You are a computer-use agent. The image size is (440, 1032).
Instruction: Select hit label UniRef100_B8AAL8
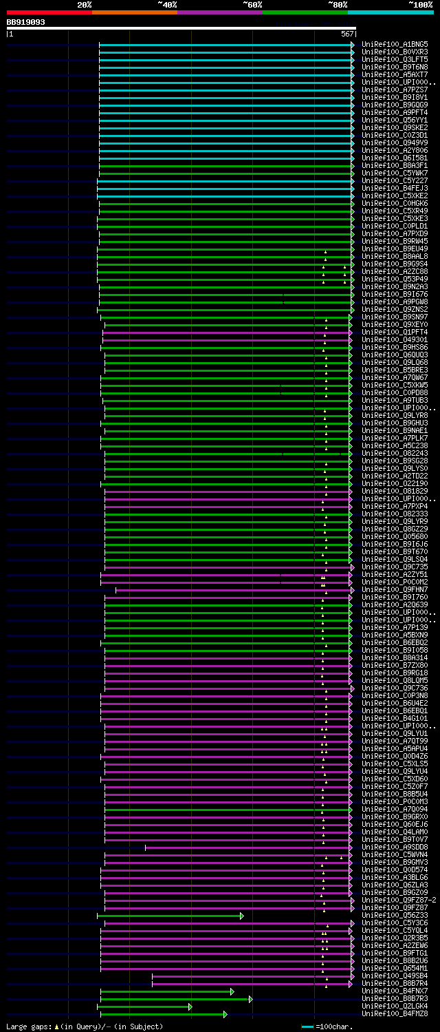[395, 256]
